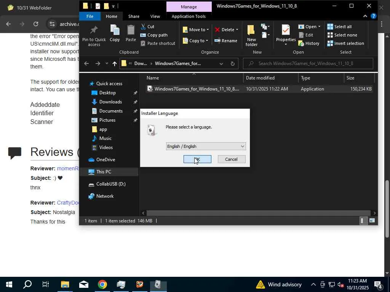Choose Copy path in the ribbon

coord(154,35)
